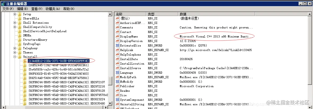The width and height of the screenshot is (313, 109).
Task: Click the SharedDLLs folder icon
Action: tap(19, 18)
